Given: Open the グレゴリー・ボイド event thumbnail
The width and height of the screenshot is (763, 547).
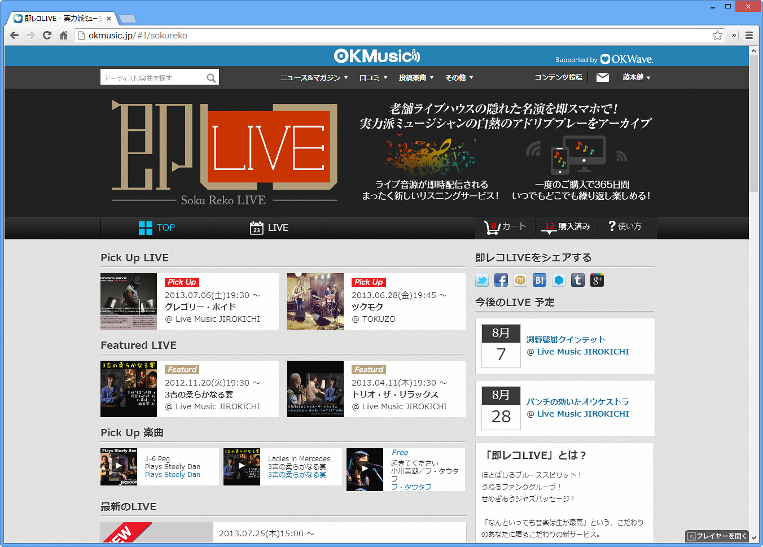Looking at the screenshot, I should tap(129, 301).
